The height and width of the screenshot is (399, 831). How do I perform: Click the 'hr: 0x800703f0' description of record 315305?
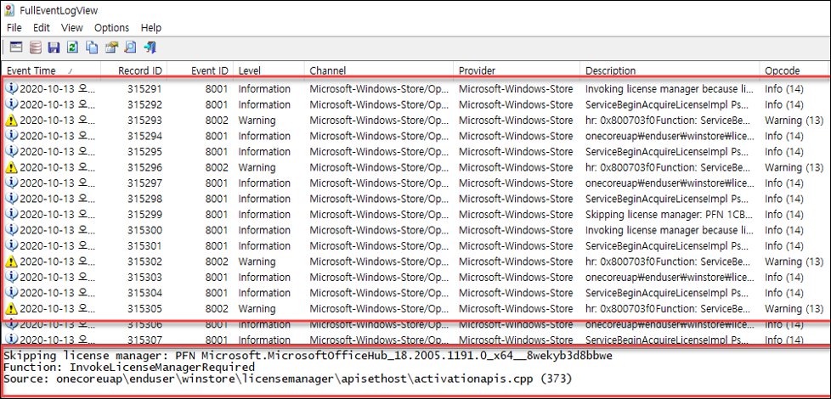click(670, 308)
